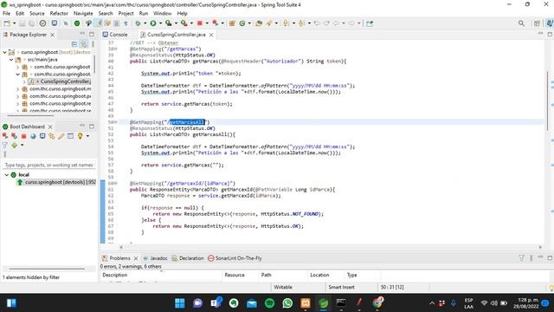The image size is (554, 312).
Task: Switch to the Console tab
Action: [x=115, y=35]
